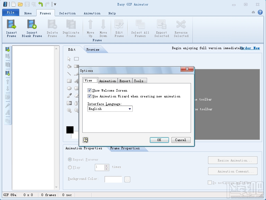266x200 pixels.
Task: Expand the Background Color picker button
Action: [127, 179]
